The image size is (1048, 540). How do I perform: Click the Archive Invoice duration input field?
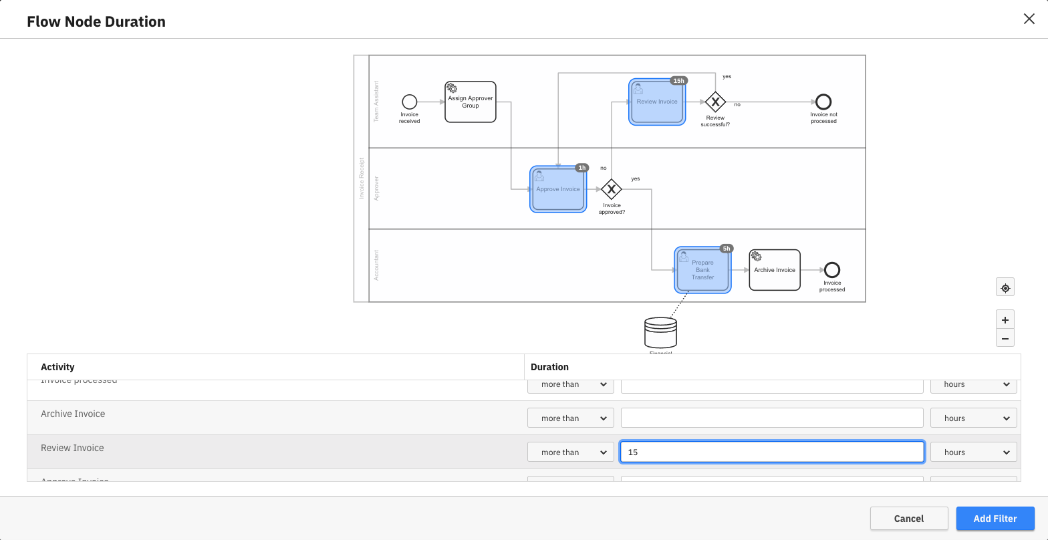[772, 418]
